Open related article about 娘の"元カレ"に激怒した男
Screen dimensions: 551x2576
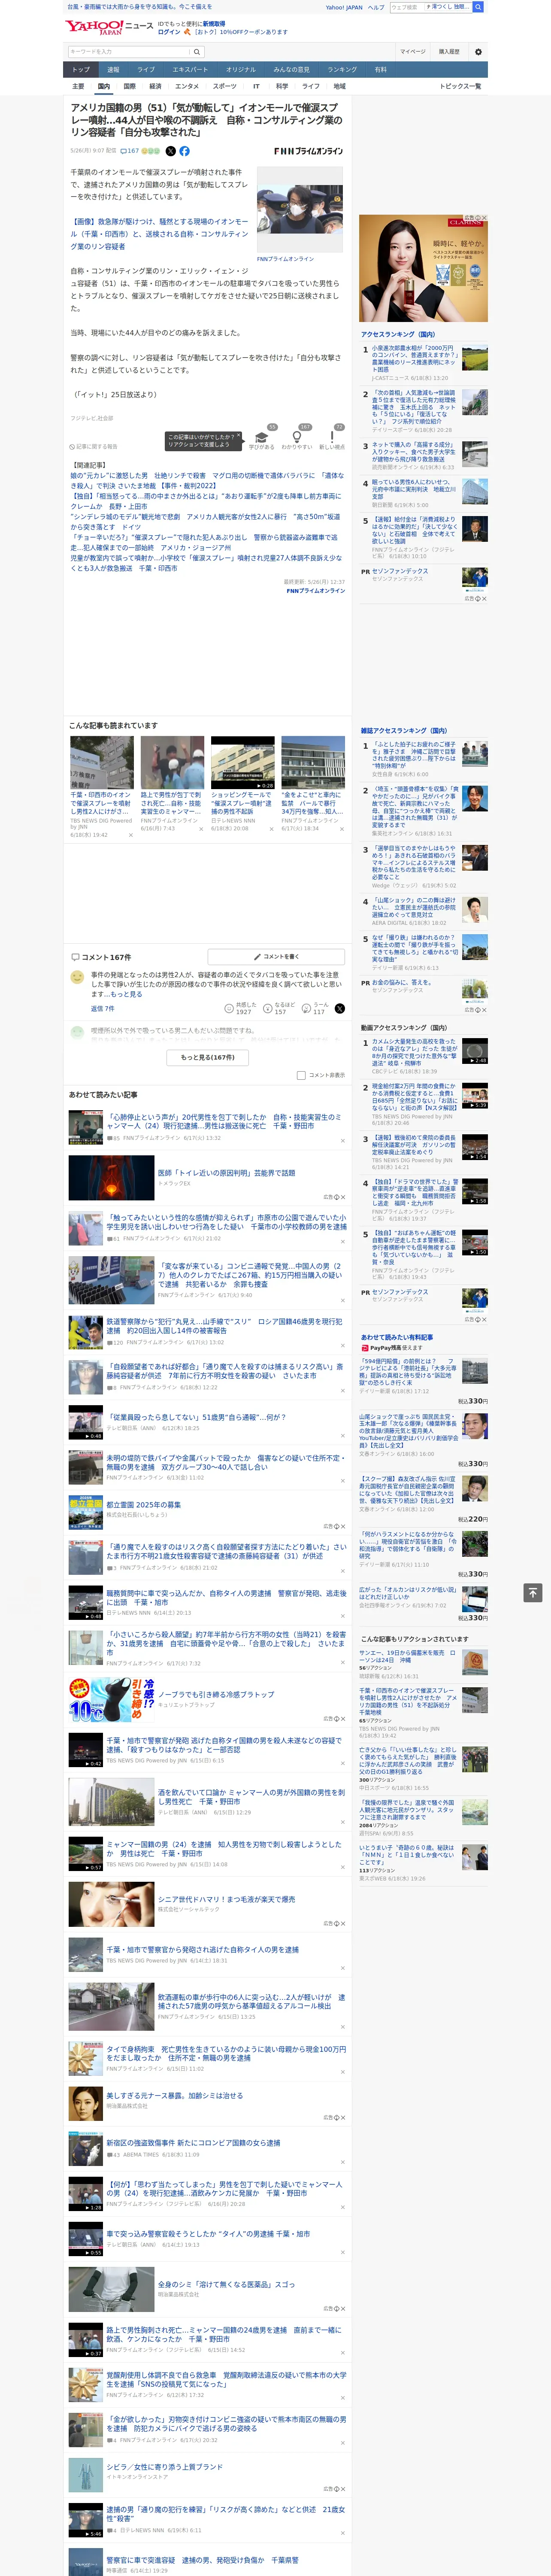pos(206,481)
